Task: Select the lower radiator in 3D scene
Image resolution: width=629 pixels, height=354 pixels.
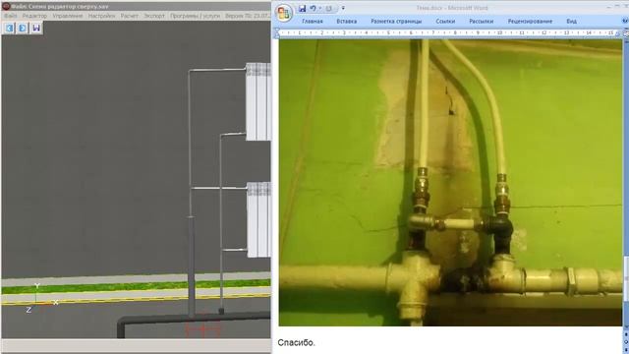Action: [258, 219]
